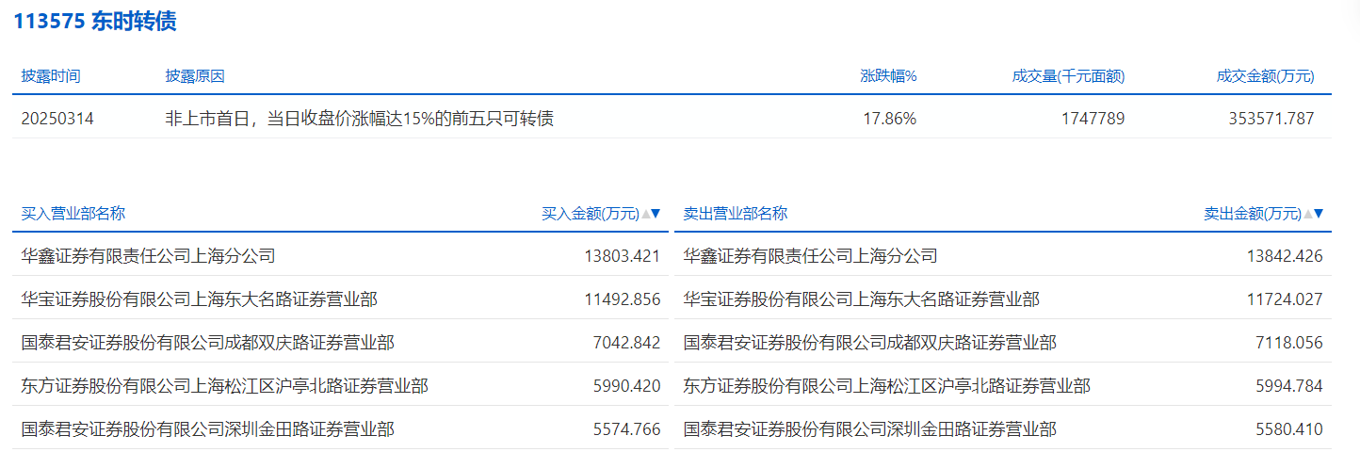Select the 买入营业部名称 column header
The height and width of the screenshot is (452, 1360).
pos(73,214)
